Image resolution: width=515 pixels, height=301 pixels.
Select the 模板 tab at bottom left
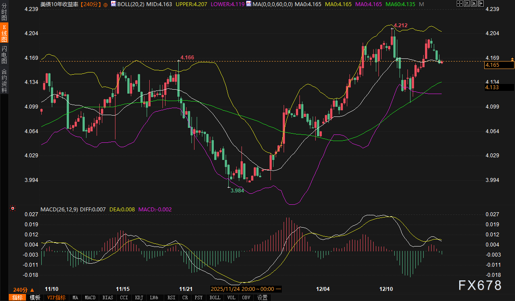pos(35,297)
